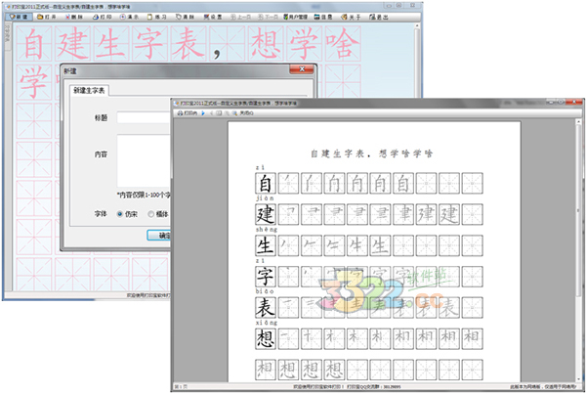Click the pink 自 character in main grid
The width and height of the screenshot is (586, 394).
coord(33,43)
